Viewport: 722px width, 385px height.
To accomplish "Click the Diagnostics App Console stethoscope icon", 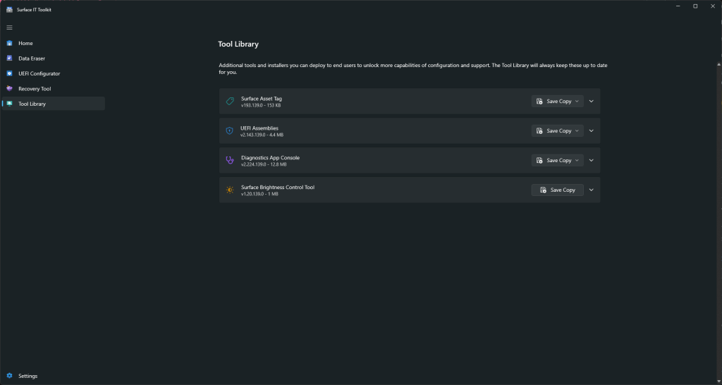I will tap(229, 161).
